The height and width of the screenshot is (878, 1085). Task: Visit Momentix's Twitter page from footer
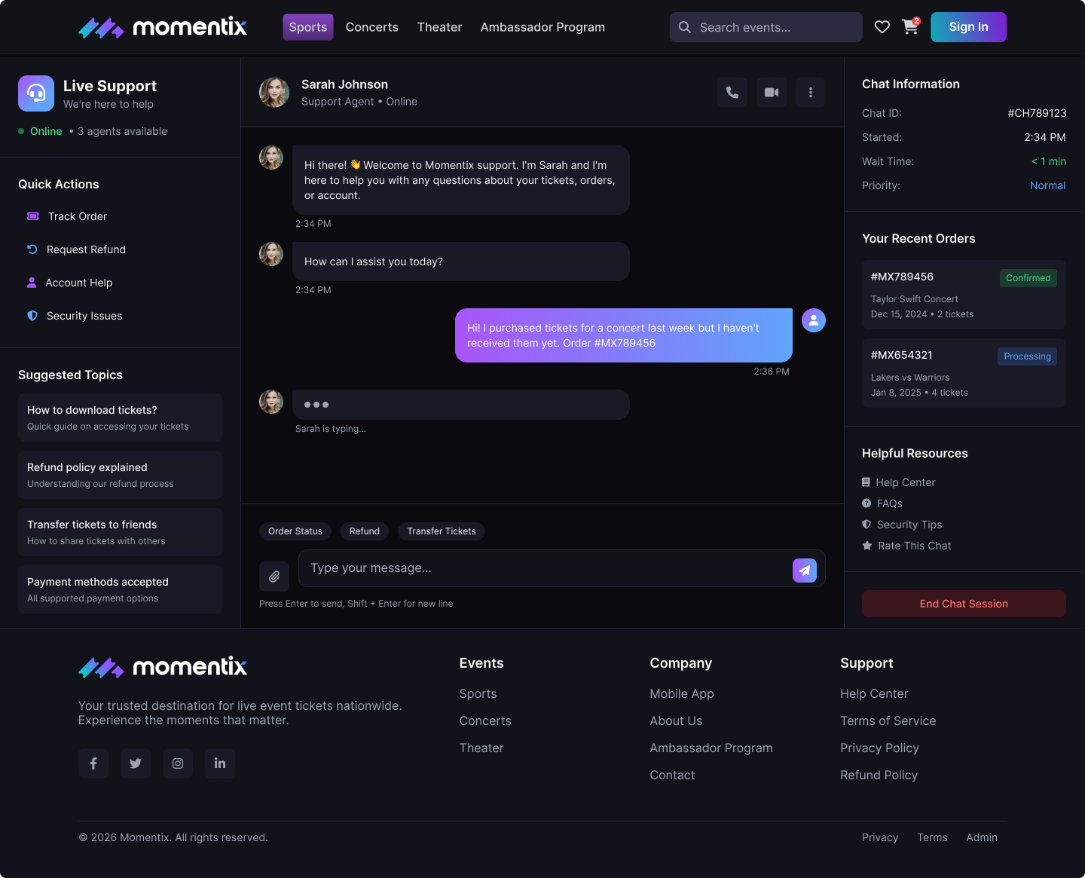pos(136,763)
